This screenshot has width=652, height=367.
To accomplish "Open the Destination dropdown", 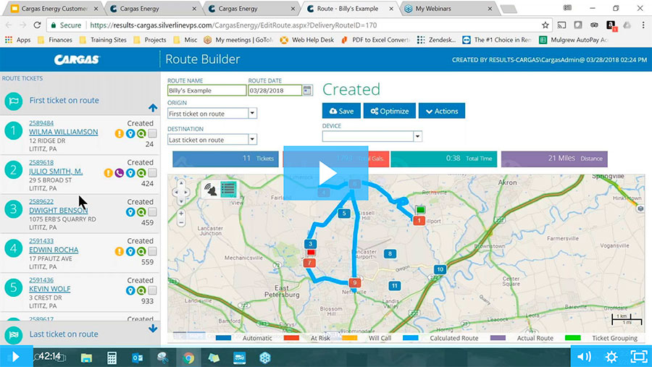I will (x=252, y=139).
